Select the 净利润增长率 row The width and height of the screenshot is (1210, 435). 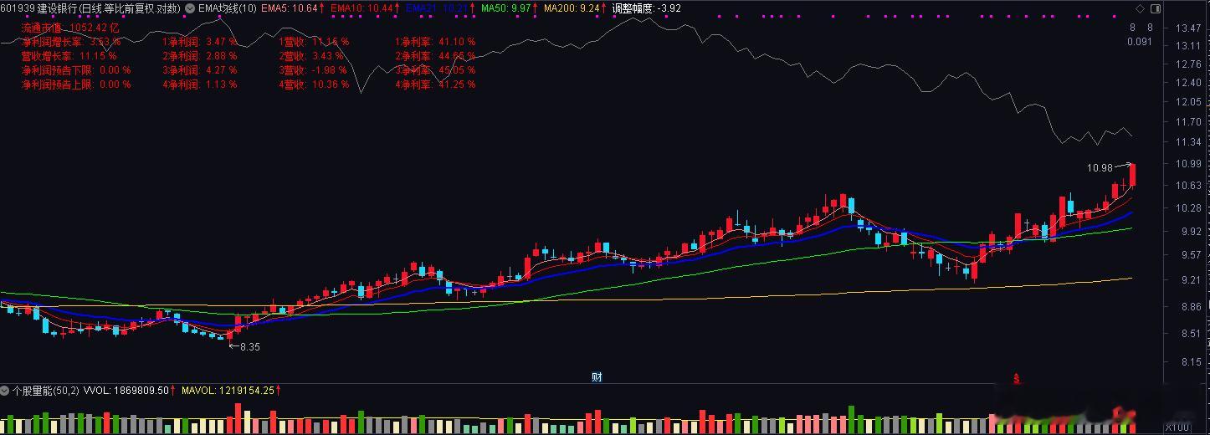pos(71,42)
